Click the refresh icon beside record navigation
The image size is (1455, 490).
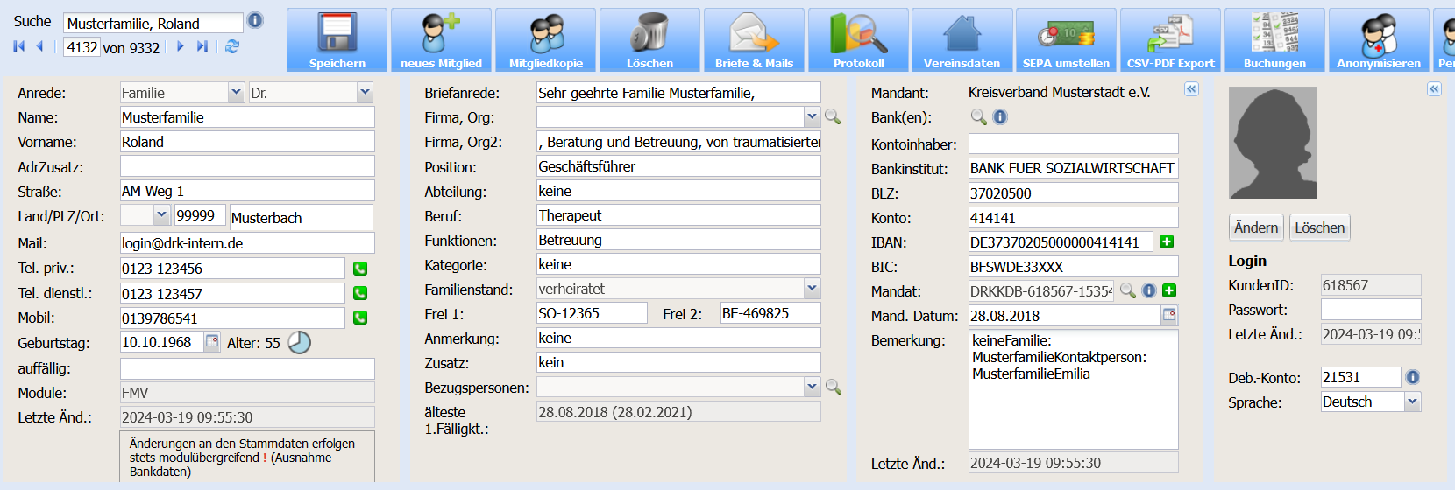tap(232, 46)
